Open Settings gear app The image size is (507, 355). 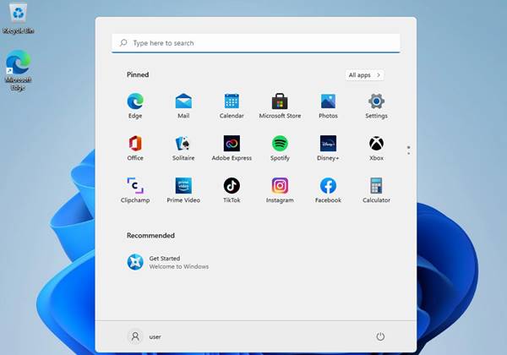point(376,106)
